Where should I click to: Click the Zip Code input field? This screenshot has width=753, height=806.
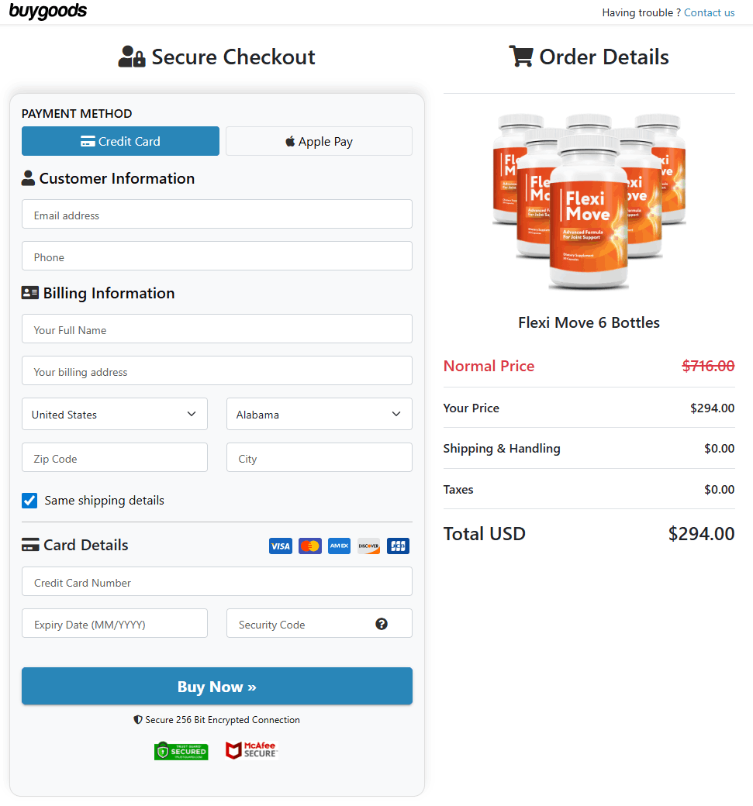pos(115,458)
